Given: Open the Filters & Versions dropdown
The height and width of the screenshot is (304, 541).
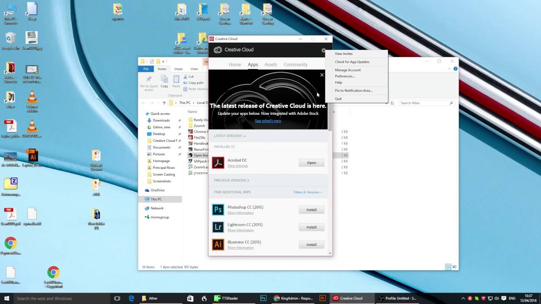Looking at the screenshot, I should [308, 192].
